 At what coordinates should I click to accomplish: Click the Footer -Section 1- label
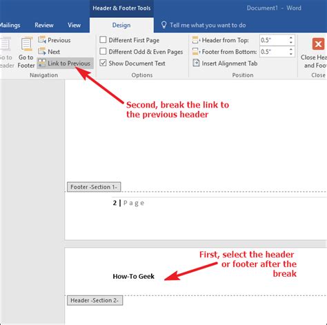[x=94, y=187]
